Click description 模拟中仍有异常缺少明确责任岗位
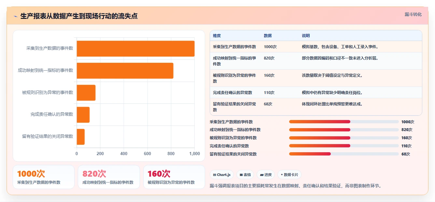Viewport: 435px width, 202px height. 332,93
